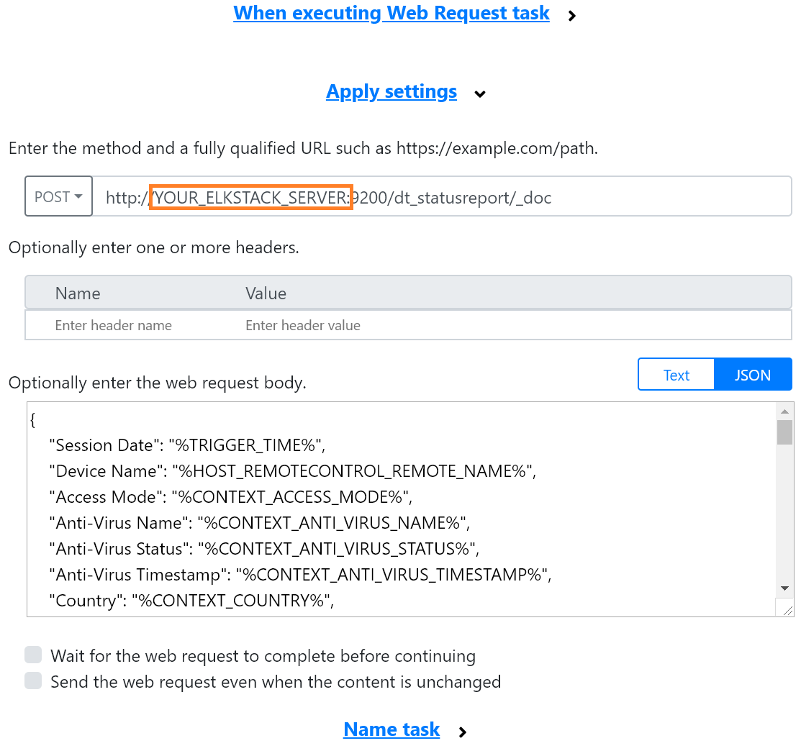
Task: Enable Send web request when content unchanged
Action: point(33,681)
